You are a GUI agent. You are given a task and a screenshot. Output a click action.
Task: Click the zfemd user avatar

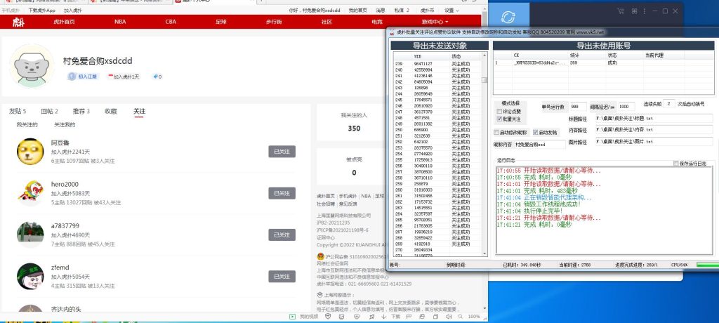point(27,275)
